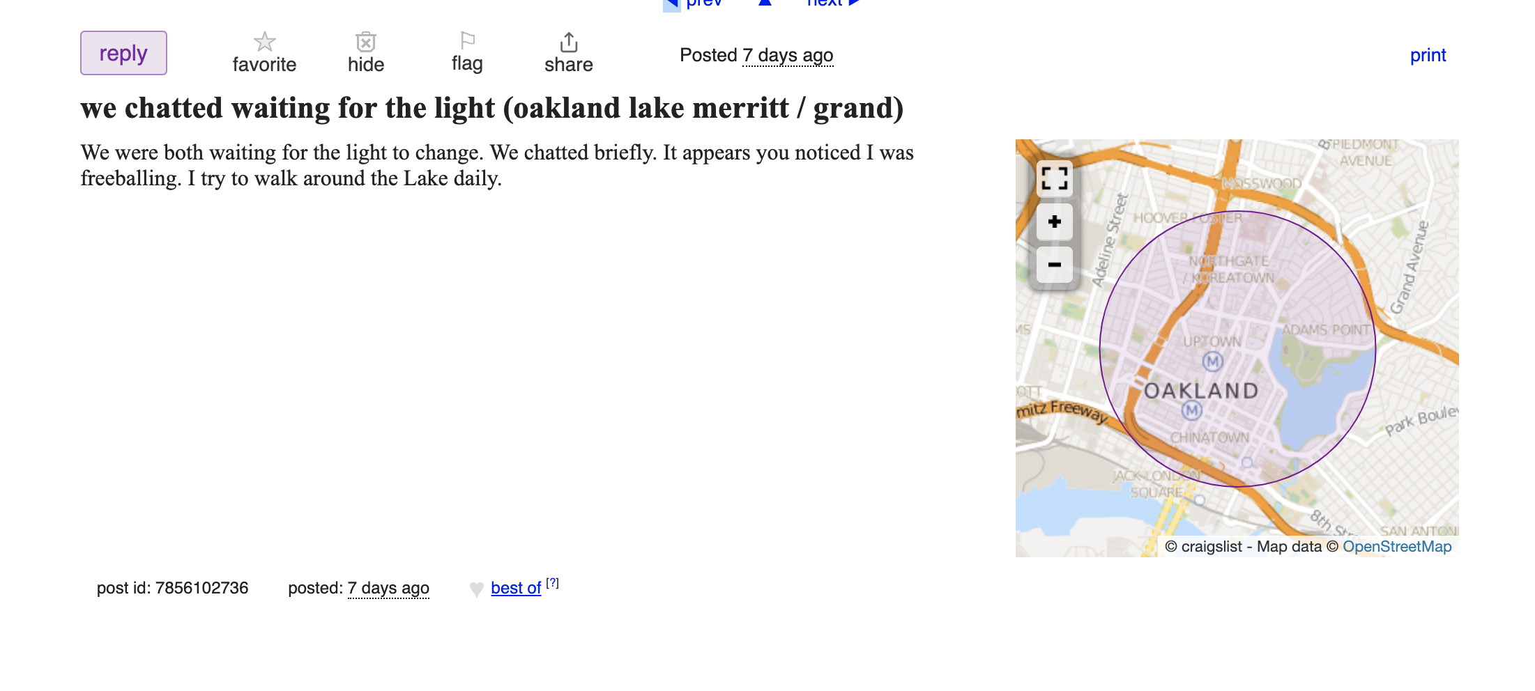1535x691 pixels.
Task: Show exact date on Posted 7 days ago header
Action: pos(788,55)
